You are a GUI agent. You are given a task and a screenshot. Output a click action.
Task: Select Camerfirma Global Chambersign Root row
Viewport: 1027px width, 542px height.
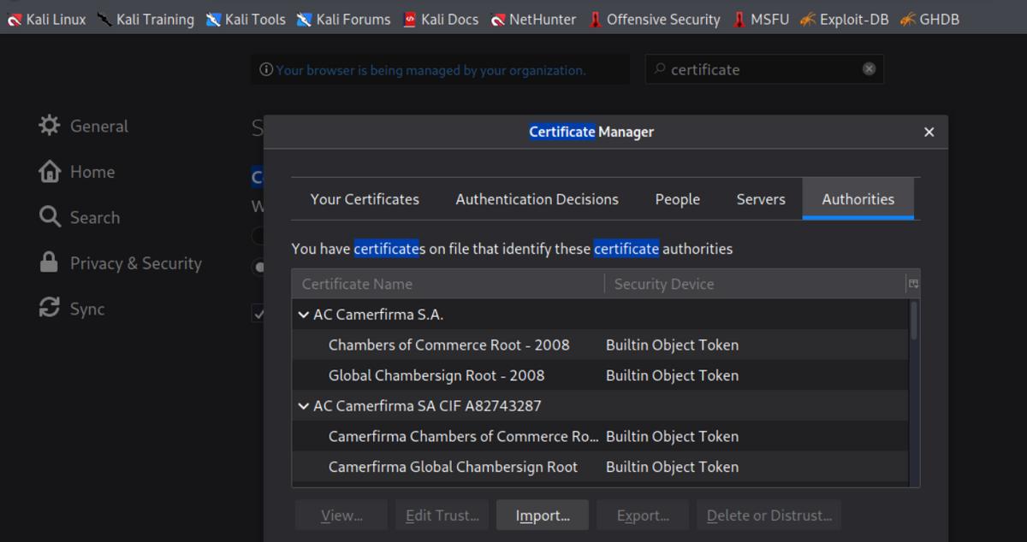coord(453,467)
